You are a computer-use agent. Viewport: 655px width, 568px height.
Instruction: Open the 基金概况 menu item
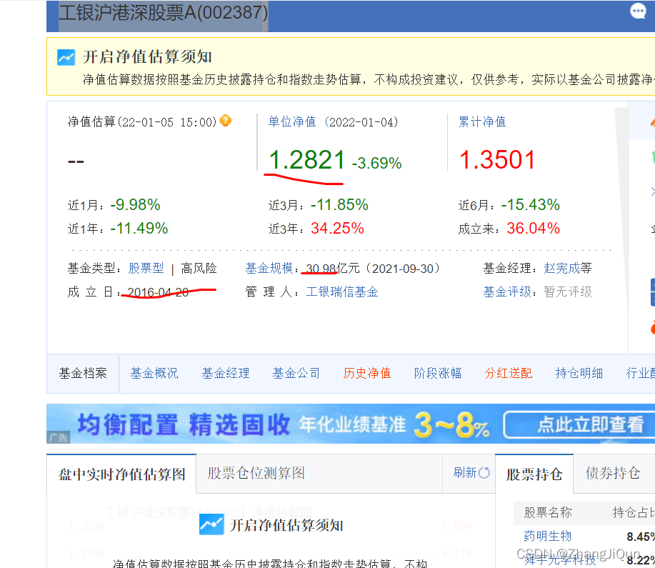point(154,373)
